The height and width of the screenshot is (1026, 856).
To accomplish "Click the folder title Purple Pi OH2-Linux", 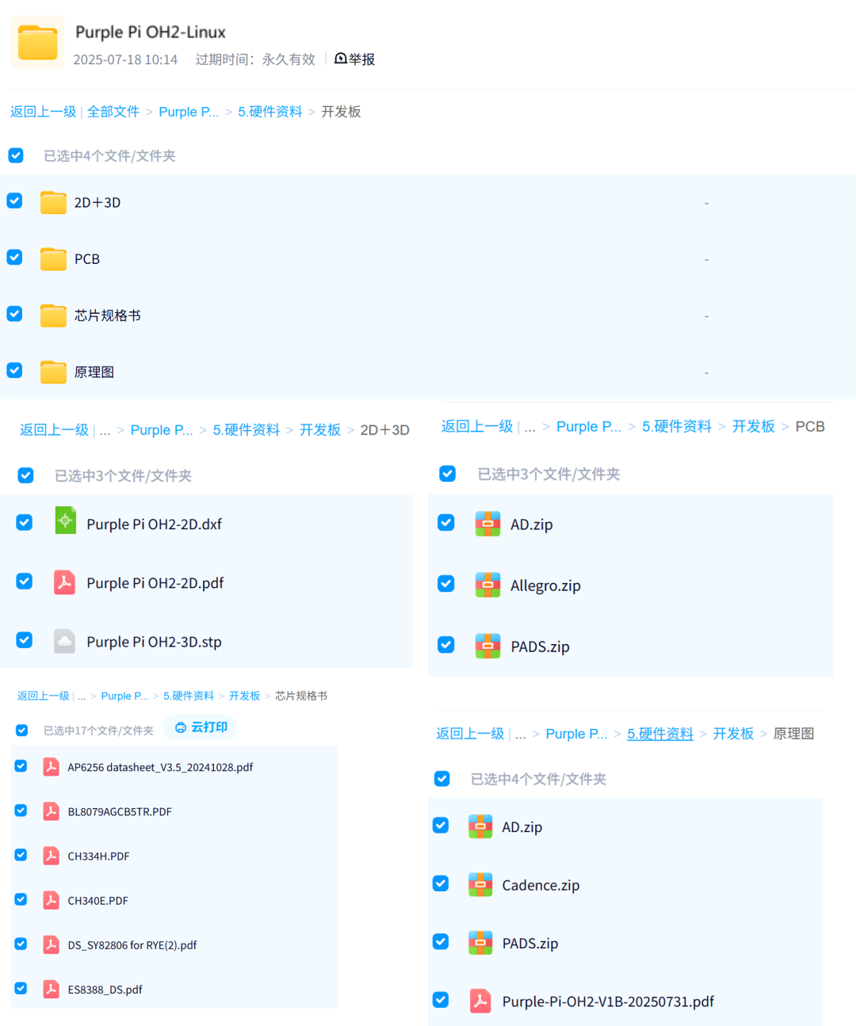I will (151, 32).
